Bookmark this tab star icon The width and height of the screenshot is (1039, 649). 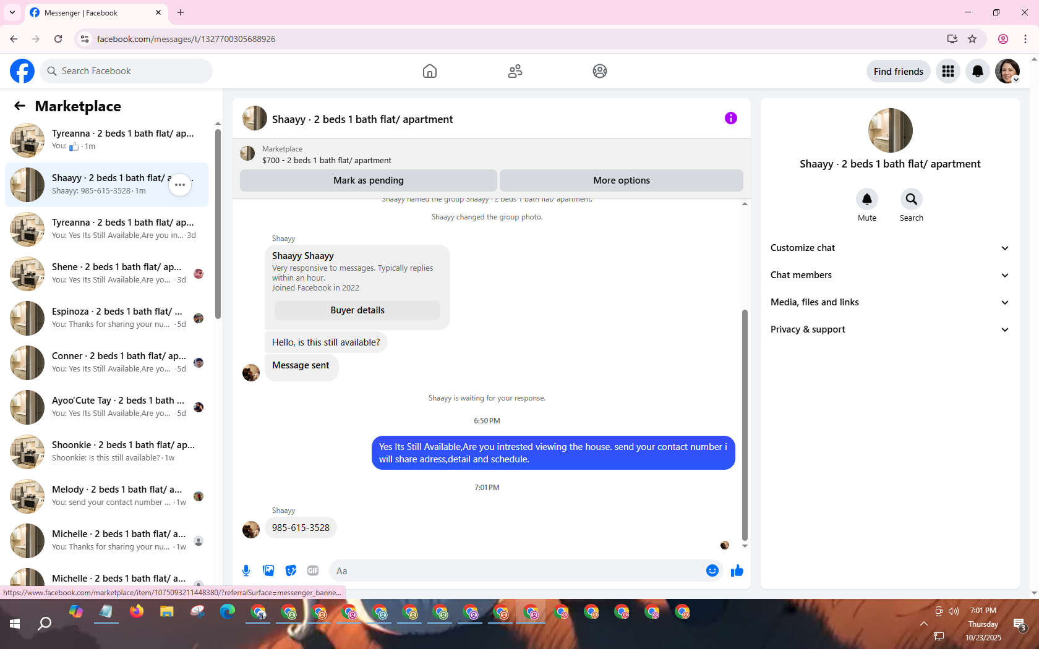(x=972, y=39)
